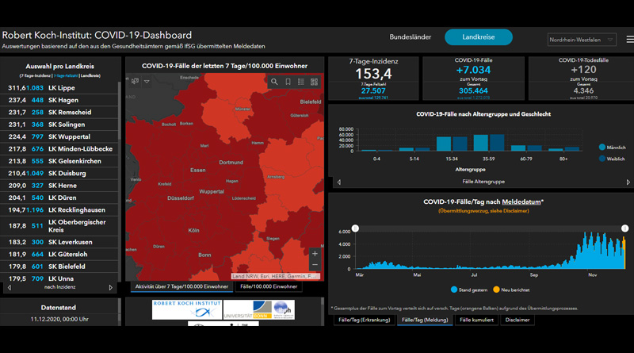This screenshot has height=353, width=634.
Task: Open Fälle/Tag (Meldung) chart tab
Action: (425, 320)
